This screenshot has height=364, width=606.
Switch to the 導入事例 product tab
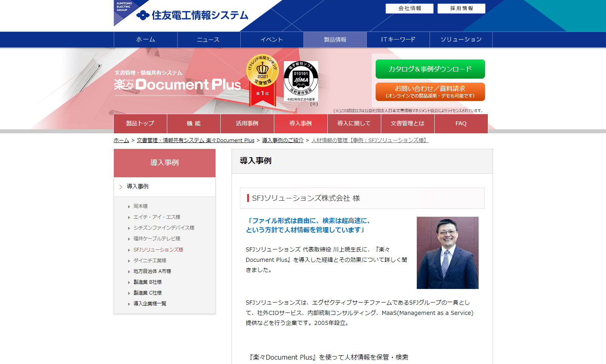tap(301, 124)
